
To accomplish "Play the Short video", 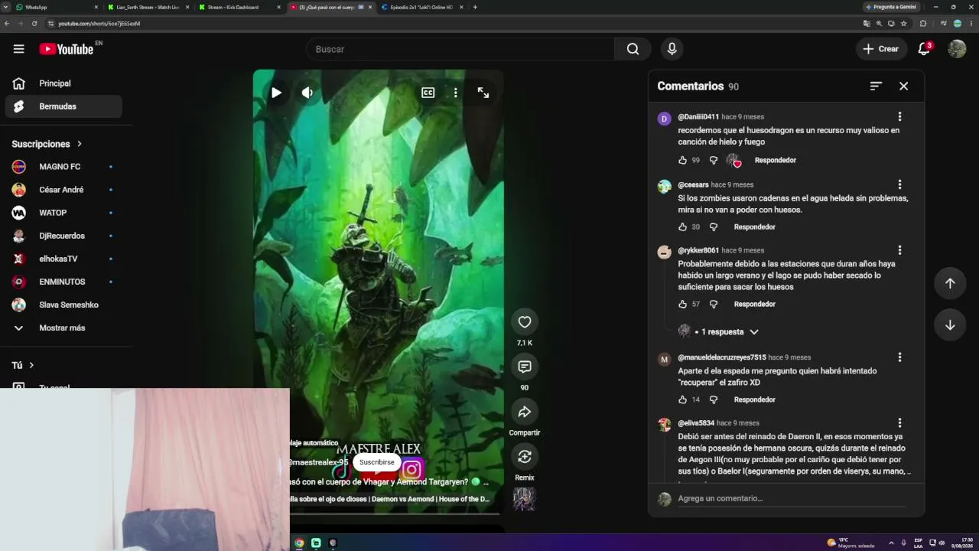I will (276, 93).
